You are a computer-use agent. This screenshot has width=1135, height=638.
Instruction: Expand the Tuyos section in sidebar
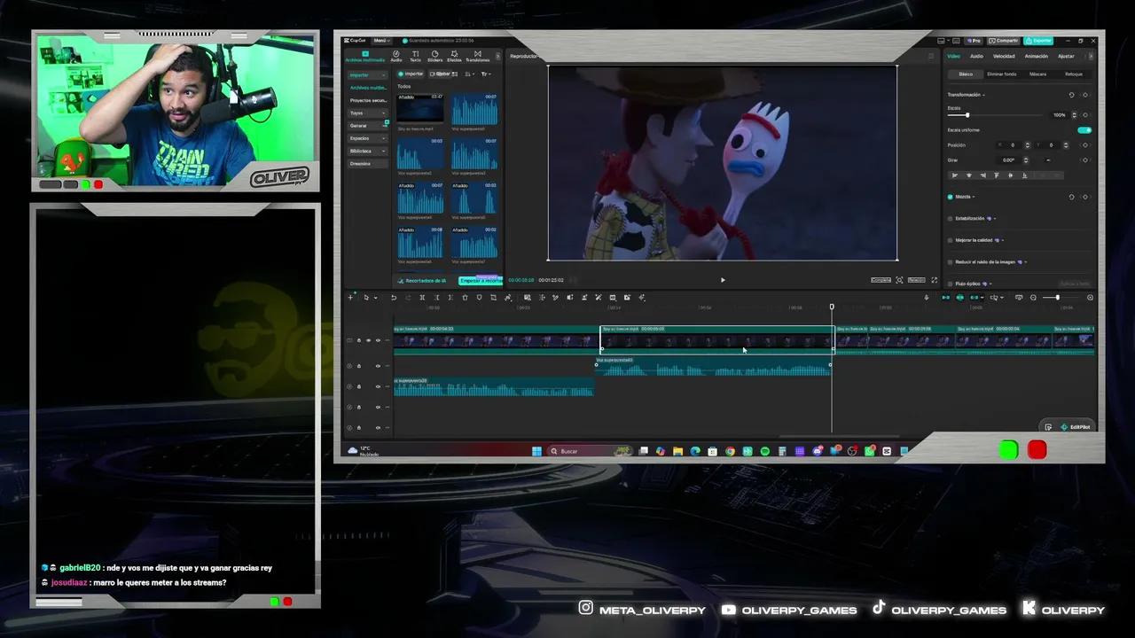pyautogui.click(x=367, y=113)
